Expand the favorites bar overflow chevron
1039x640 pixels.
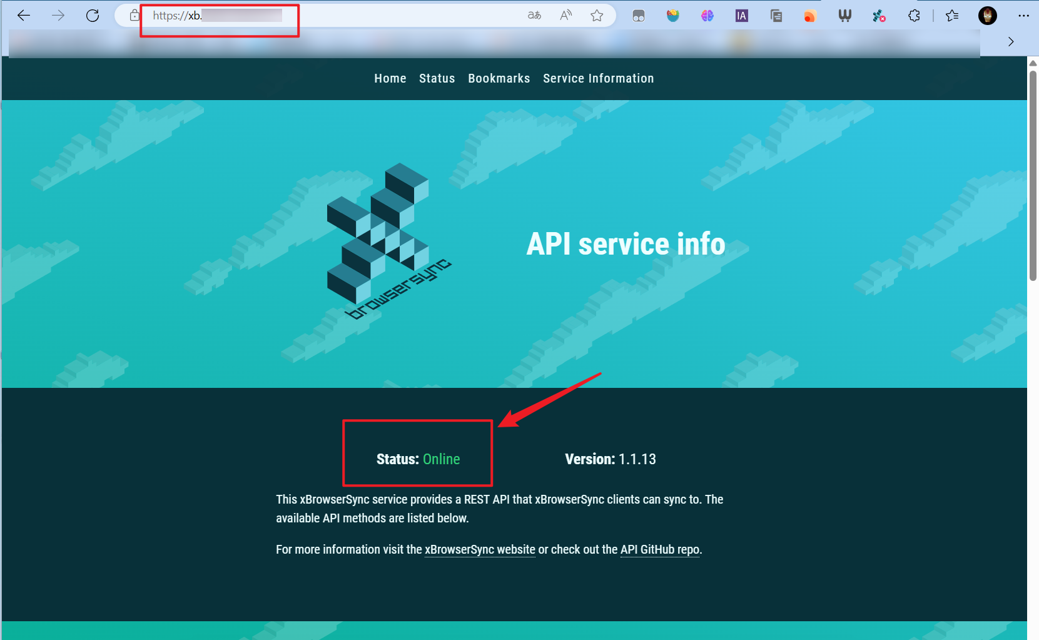(1011, 41)
